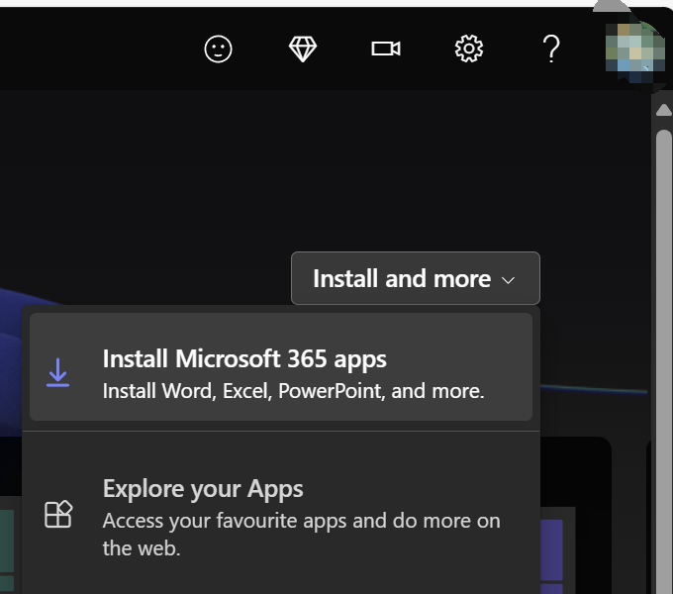Open settings via the gear icon
This screenshot has height=594, width=673.
point(469,49)
